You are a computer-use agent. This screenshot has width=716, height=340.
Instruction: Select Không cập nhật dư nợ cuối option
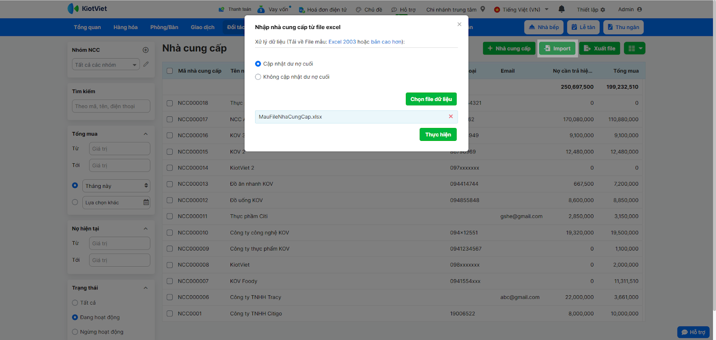[x=258, y=77]
